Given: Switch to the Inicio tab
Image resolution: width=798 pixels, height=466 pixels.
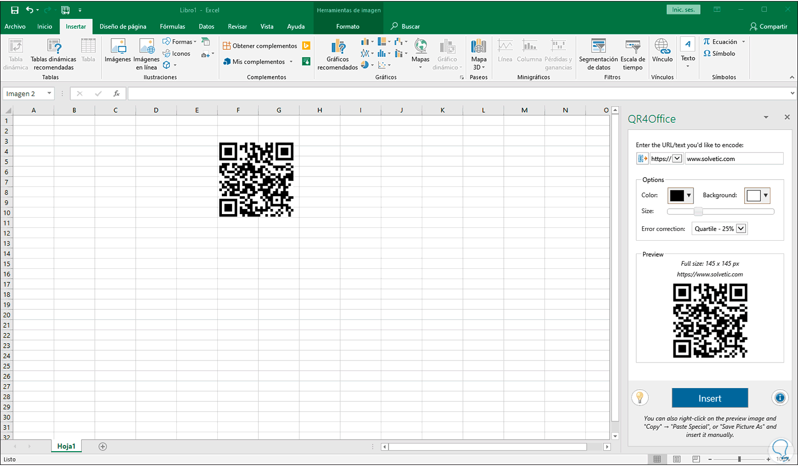Looking at the screenshot, I should tap(45, 26).
